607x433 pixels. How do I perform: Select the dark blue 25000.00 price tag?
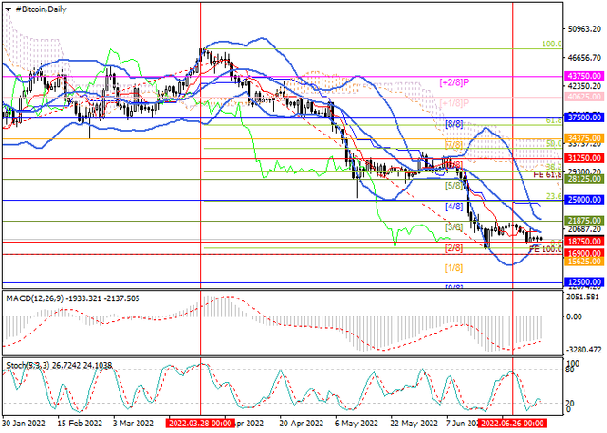coord(580,200)
